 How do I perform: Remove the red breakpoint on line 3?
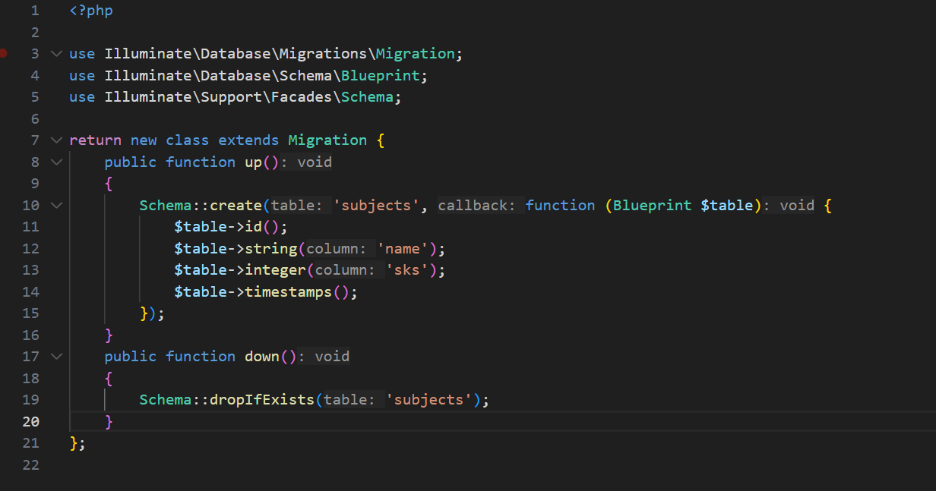coord(4,53)
